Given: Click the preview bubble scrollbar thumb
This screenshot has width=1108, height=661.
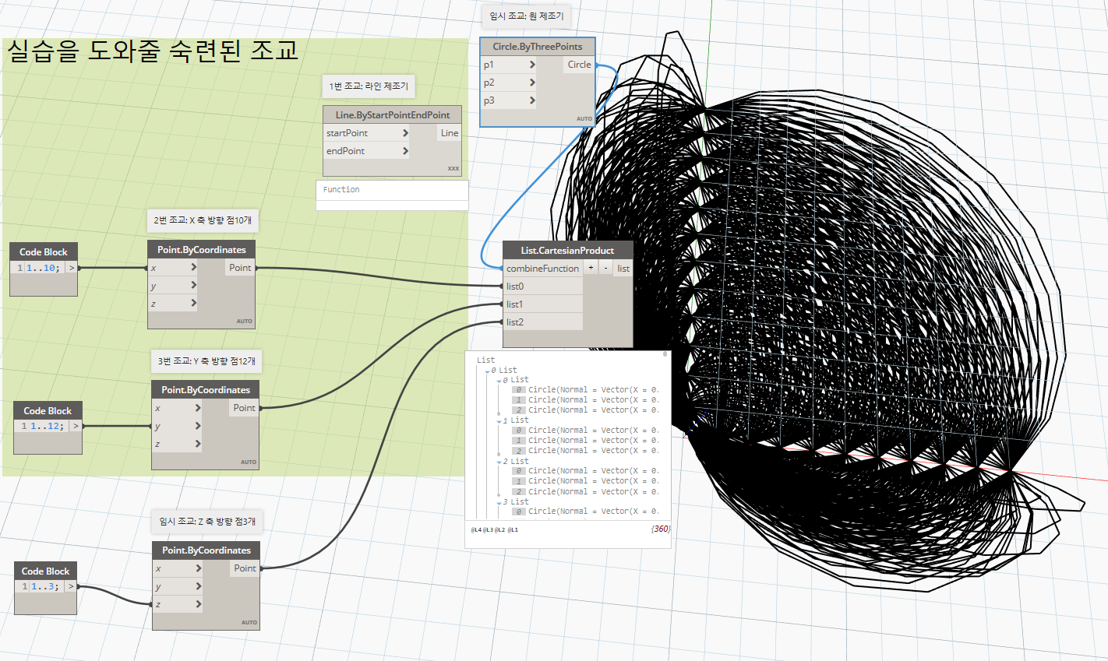Looking at the screenshot, I should (x=665, y=354).
